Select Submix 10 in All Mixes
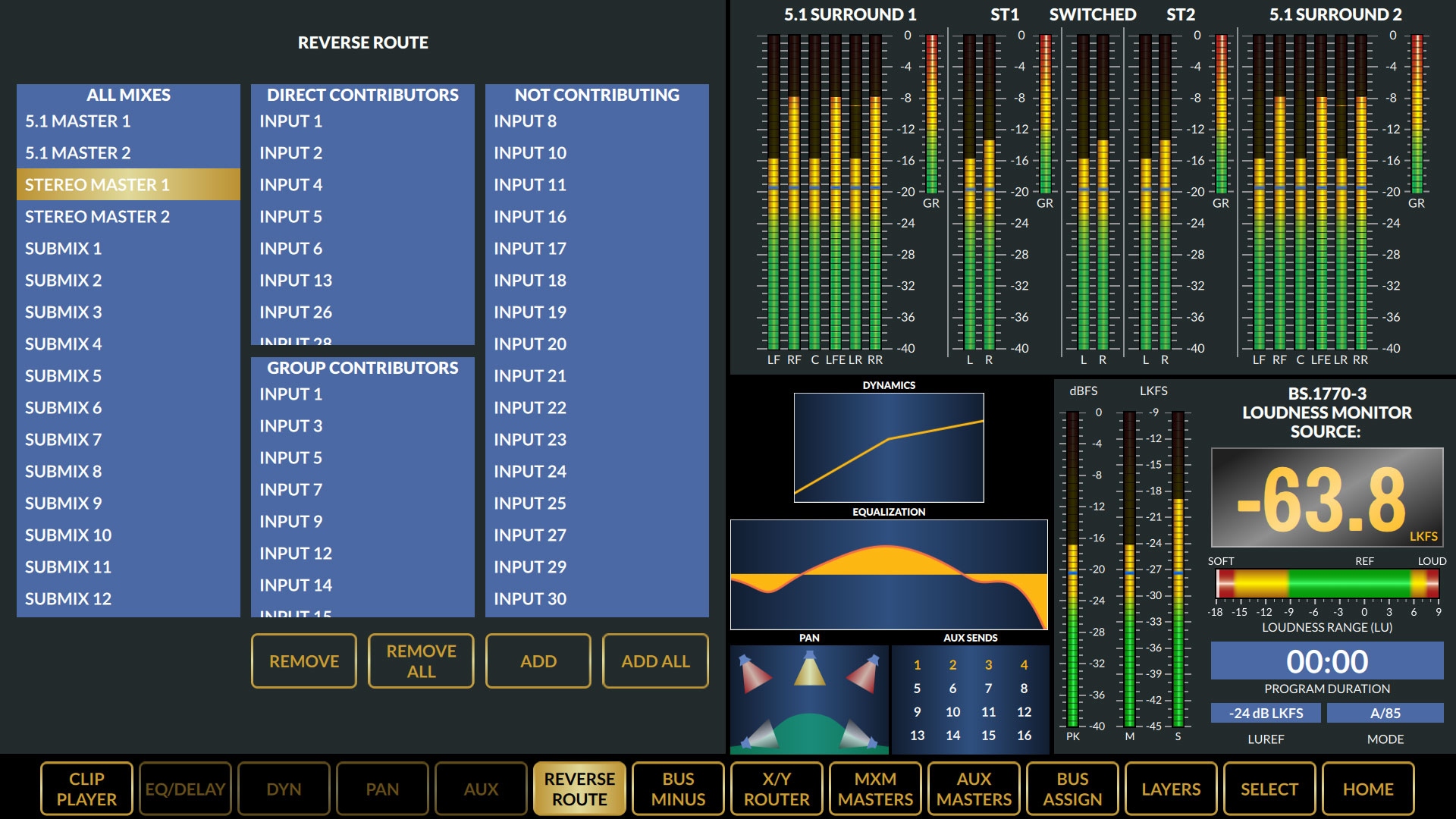The width and height of the screenshot is (1456, 819). click(128, 535)
